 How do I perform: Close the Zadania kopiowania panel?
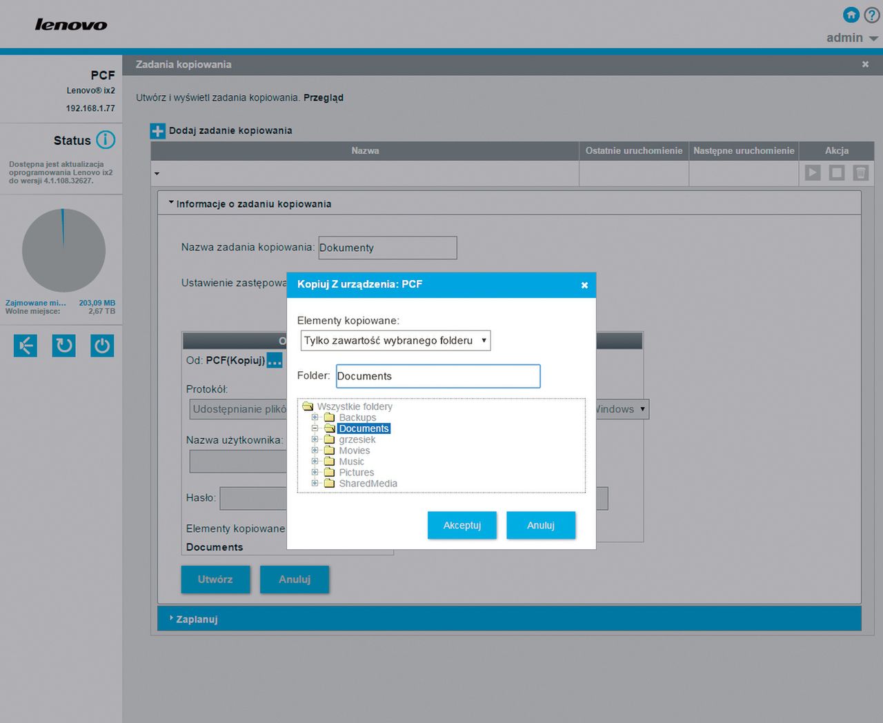[x=865, y=64]
